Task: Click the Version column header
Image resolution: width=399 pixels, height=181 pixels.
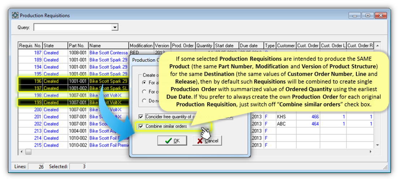Action: (162, 46)
